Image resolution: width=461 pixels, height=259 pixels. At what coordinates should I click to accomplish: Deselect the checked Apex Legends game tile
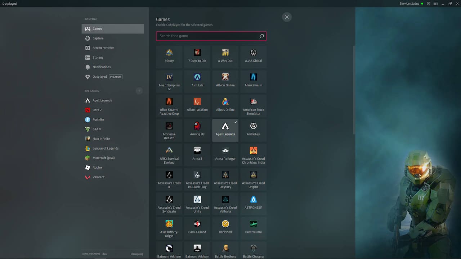[225, 130]
